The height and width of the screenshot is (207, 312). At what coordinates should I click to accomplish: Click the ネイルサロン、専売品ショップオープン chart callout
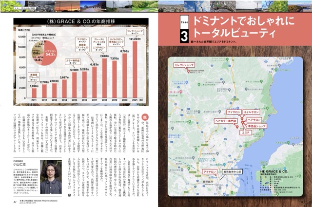pyautogui.click(x=117, y=42)
